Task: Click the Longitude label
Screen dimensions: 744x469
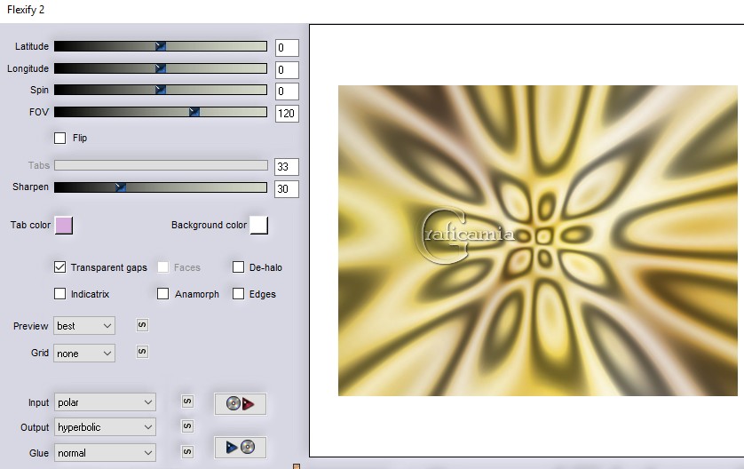Action: pos(28,68)
